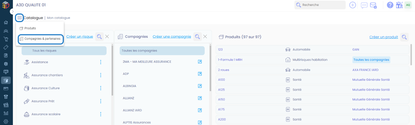Open options menu for Assurance Culture
The height and width of the screenshot is (125, 415).
[x=101, y=88]
